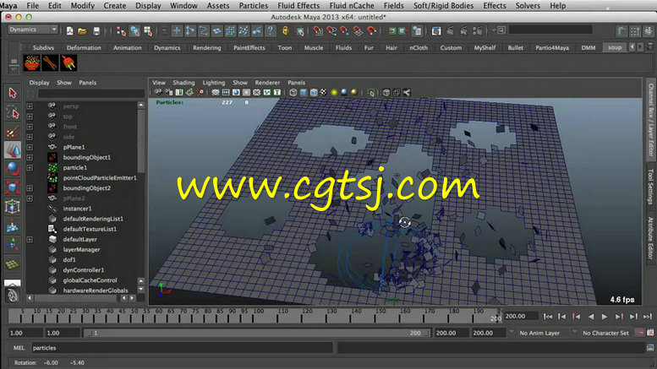Toggle Auto keyframe button
The image size is (657, 369).
coord(640,333)
